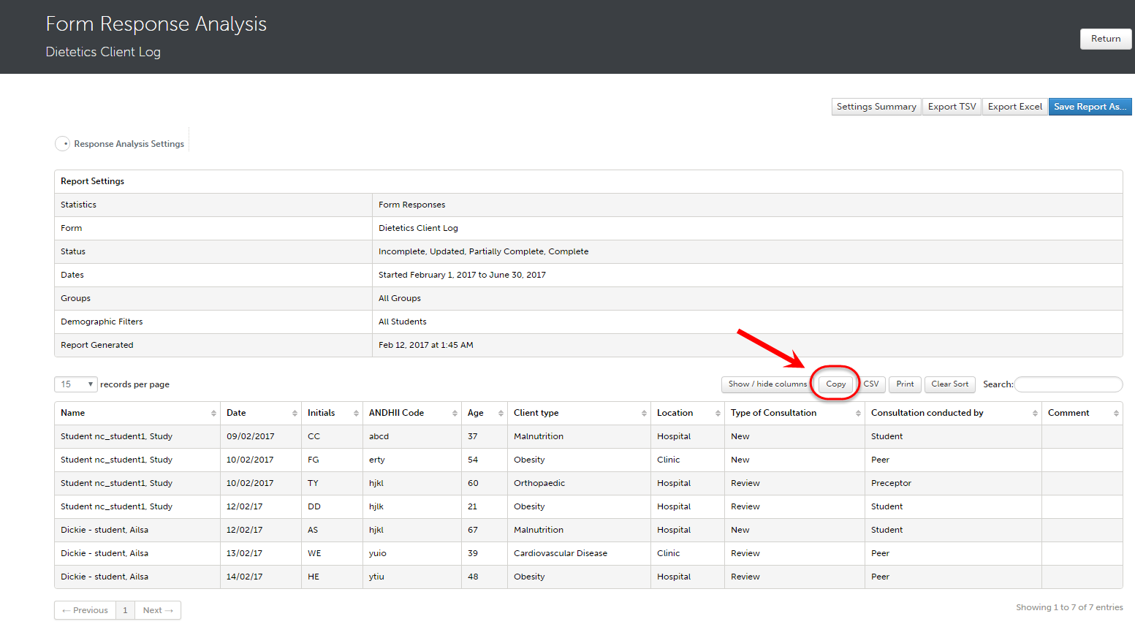Screen dimensions: 1135x627
Task: Open Show / hide columns menu
Action: click(767, 384)
